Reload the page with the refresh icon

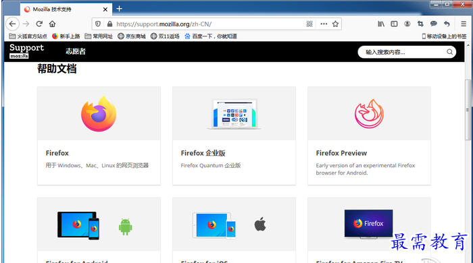(39, 24)
